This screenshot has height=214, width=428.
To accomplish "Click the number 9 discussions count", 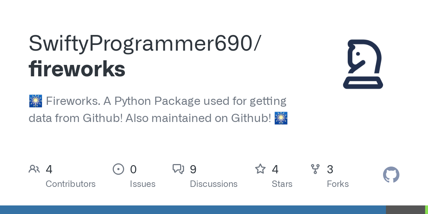I will [193, 169].
